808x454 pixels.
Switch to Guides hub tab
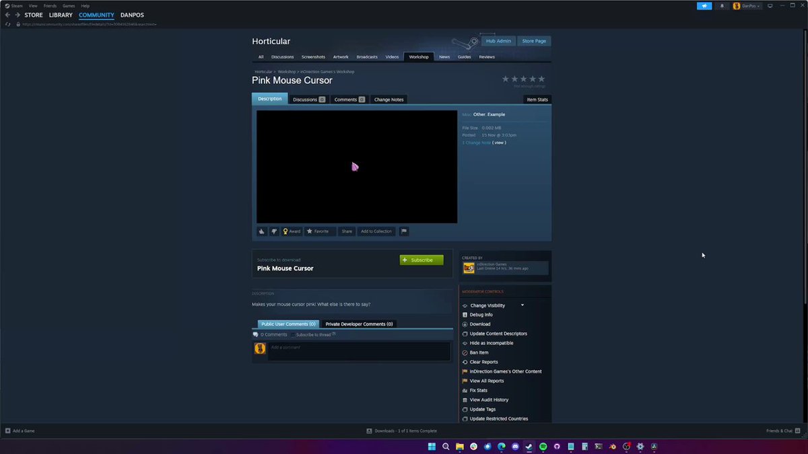coord(465,57)
